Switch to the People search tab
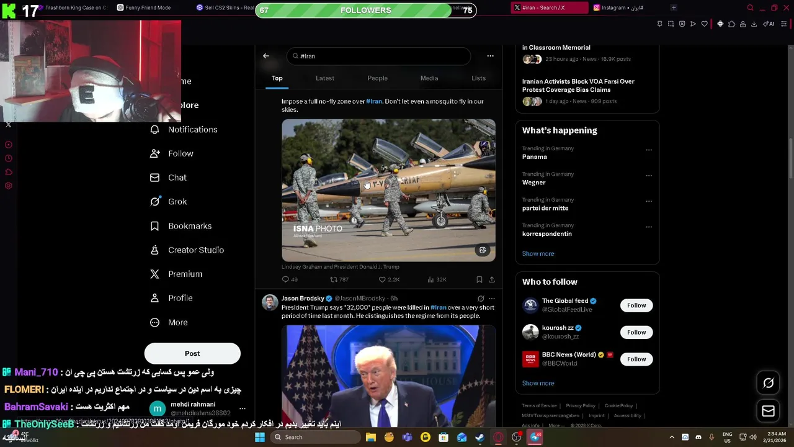 [377, 78]
